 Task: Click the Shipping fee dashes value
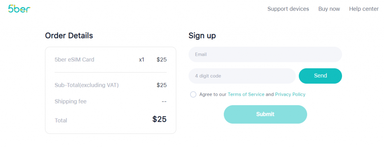pos(164,101)
